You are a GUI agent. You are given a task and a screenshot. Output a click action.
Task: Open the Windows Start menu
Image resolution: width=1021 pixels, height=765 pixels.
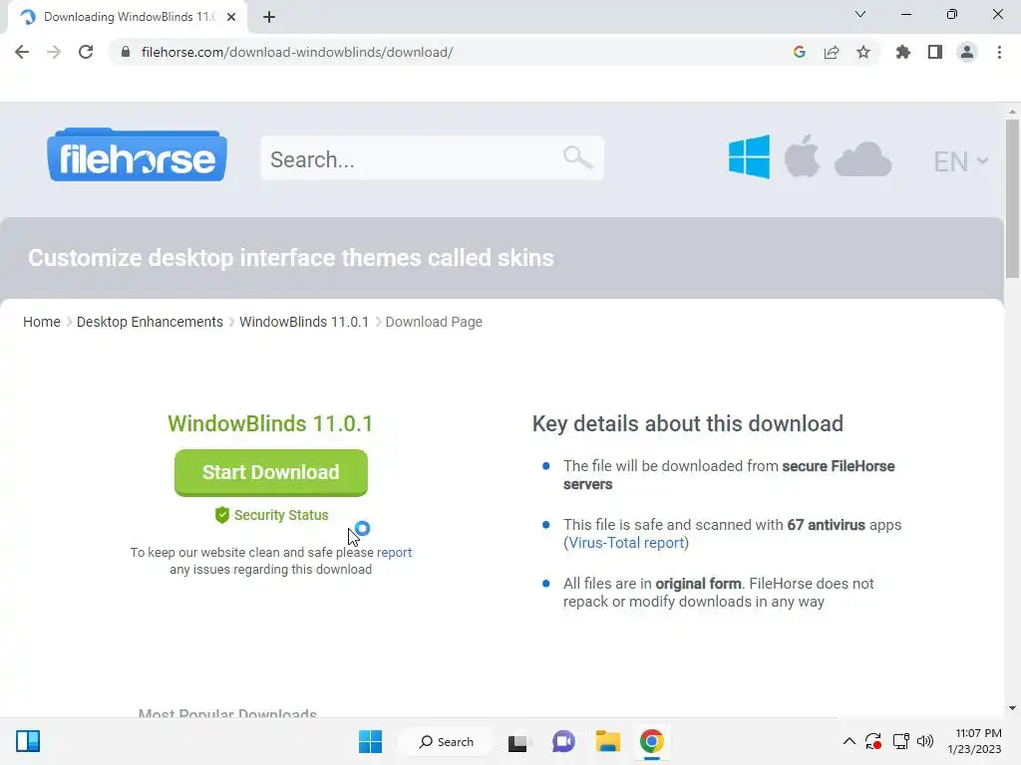pos(371,741)
